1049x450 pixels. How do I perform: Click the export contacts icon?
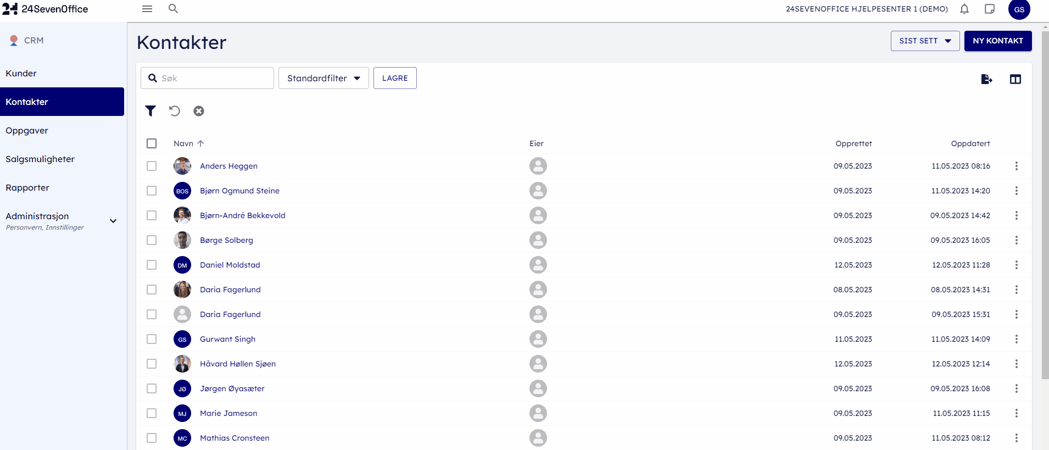coord(986,79)
